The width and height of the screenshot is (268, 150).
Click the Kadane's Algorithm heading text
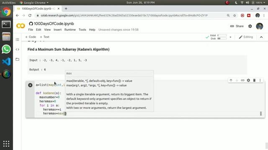tap(69, 49)
